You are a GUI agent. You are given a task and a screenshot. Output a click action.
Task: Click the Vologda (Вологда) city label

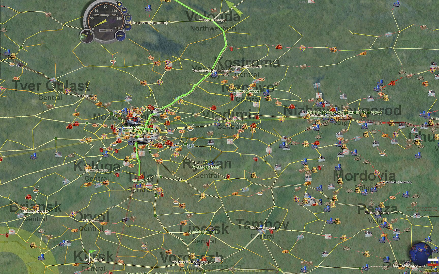point(212,20)
